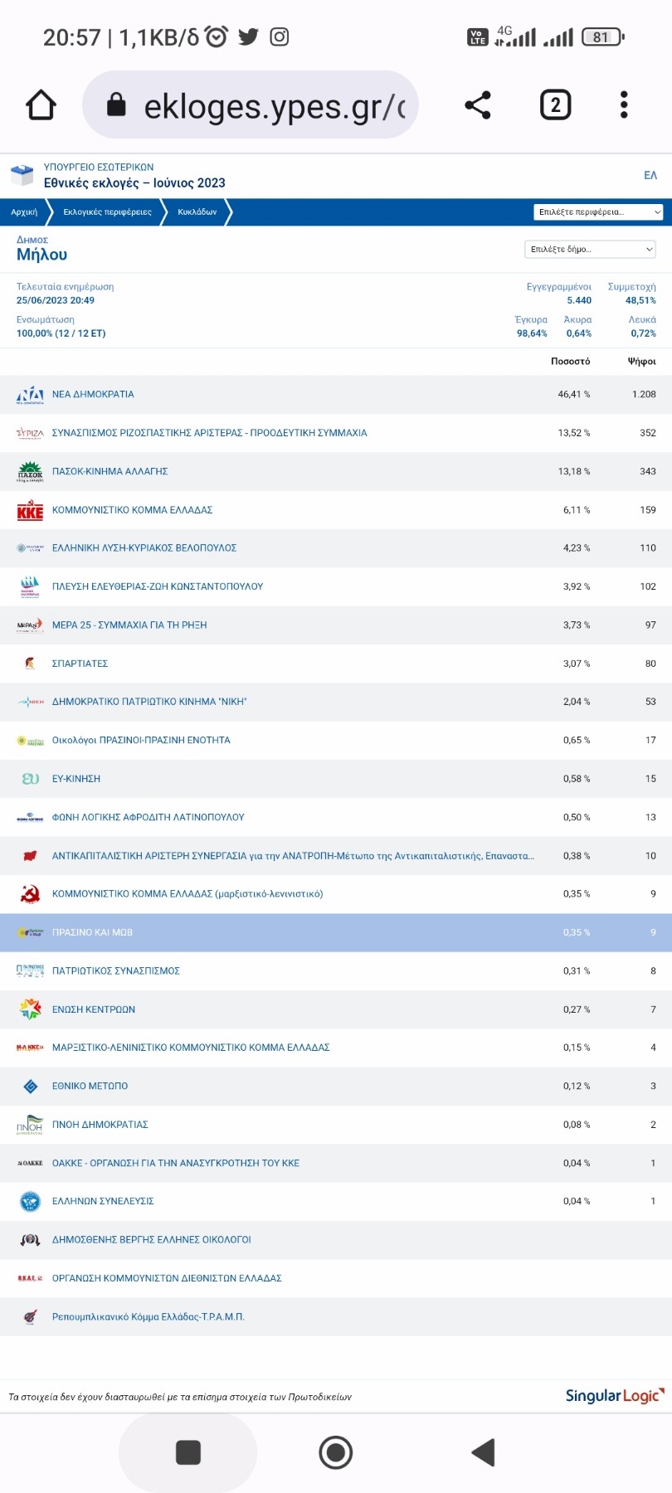Select ΔΗΜΟΣΘΕΝΗΣ ΒΕΡΓΗΣ ΕΛΛΗΝΕΣ ΟΙΚΟΛΟΓΟΙ row
The height and width of the screenshot is (1493, 672).
point(336,1240)
